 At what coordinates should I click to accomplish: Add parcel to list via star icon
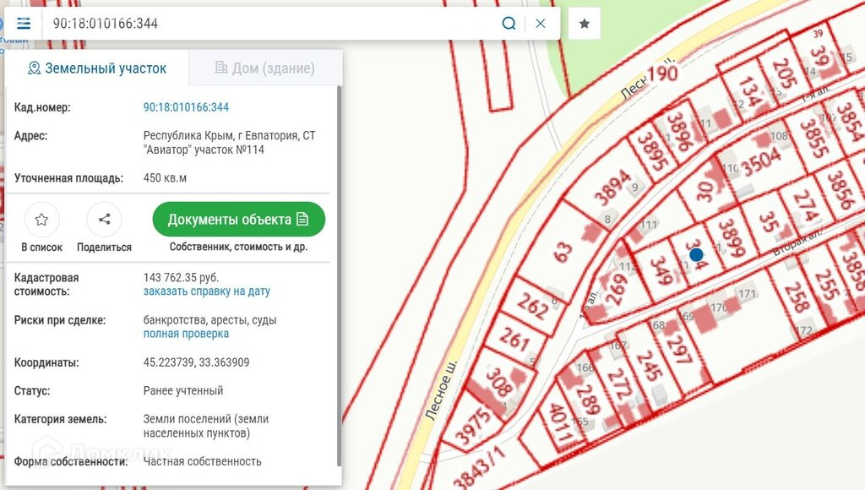coord(41,220)
